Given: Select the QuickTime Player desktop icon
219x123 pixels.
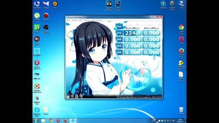Looking at the screenshot, I should coord(37,112).
